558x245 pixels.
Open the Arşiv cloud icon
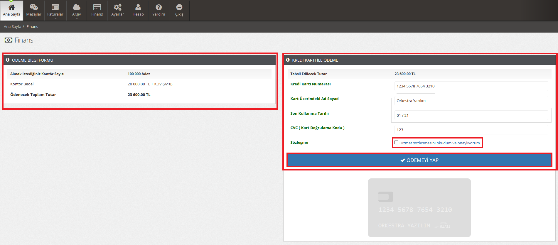76,7
